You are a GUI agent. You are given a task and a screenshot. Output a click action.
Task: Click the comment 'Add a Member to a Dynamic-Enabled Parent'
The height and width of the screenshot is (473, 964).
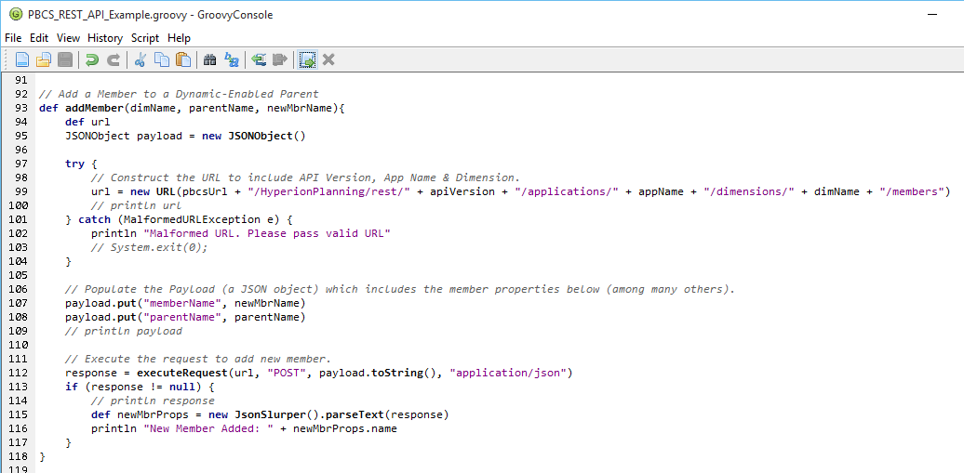[x=179, y=94]
